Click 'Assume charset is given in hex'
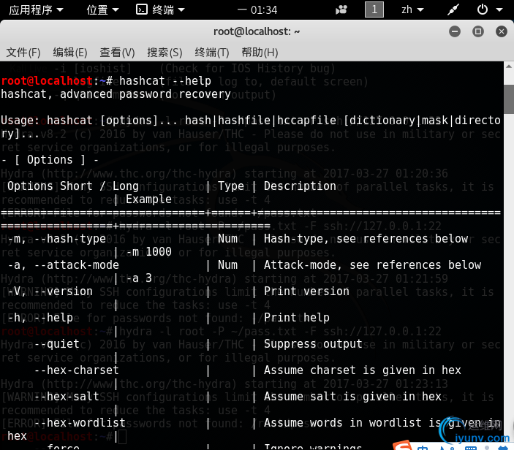Screen dimensions: 514x450 click(x=363, y=370)
